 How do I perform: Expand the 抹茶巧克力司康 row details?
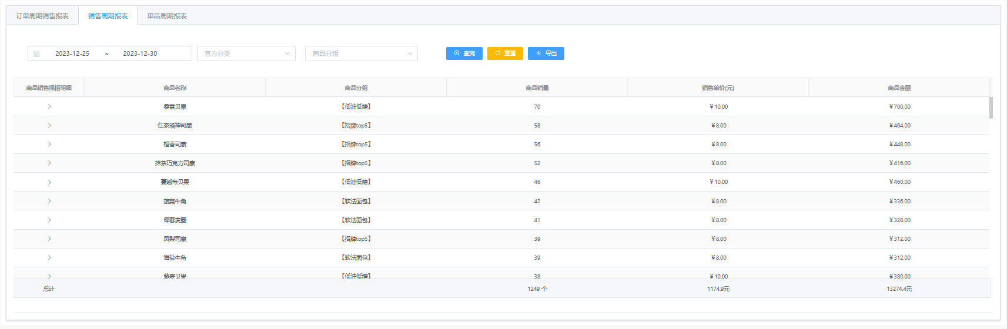[49, 163]
